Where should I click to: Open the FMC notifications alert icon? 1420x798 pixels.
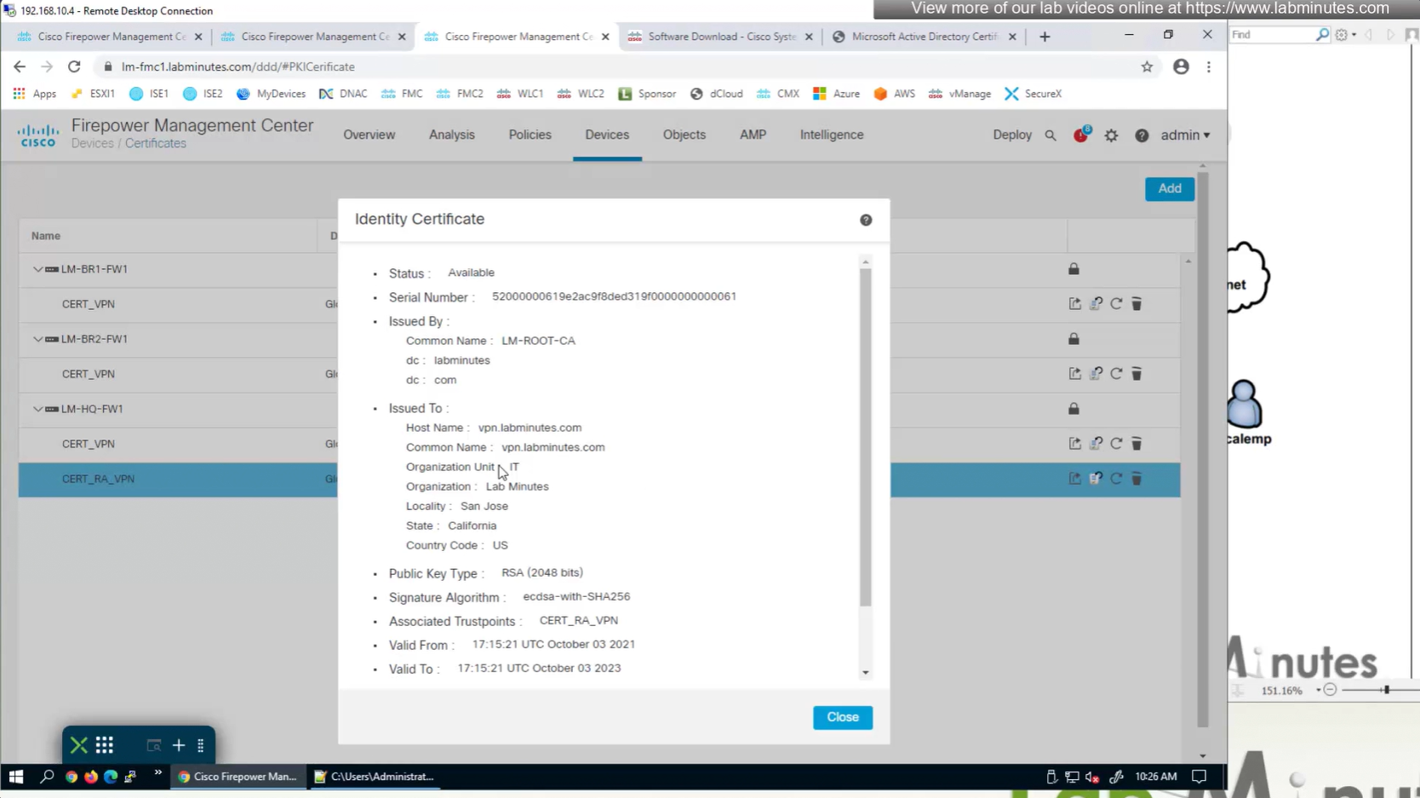(1080, 135)
